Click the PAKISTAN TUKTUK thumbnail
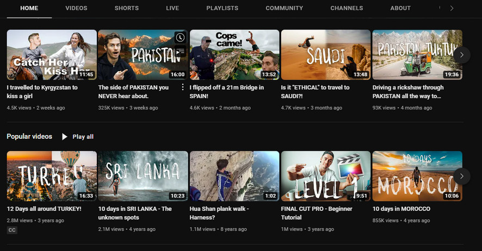 coord(417,55)
